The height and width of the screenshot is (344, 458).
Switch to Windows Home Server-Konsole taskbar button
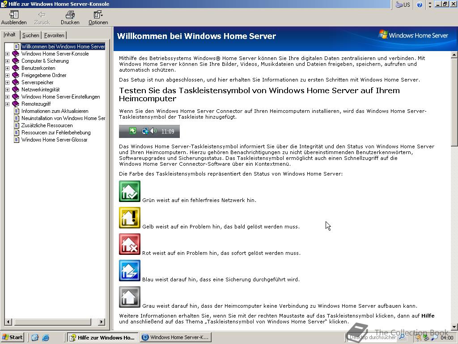coord(175,337)
